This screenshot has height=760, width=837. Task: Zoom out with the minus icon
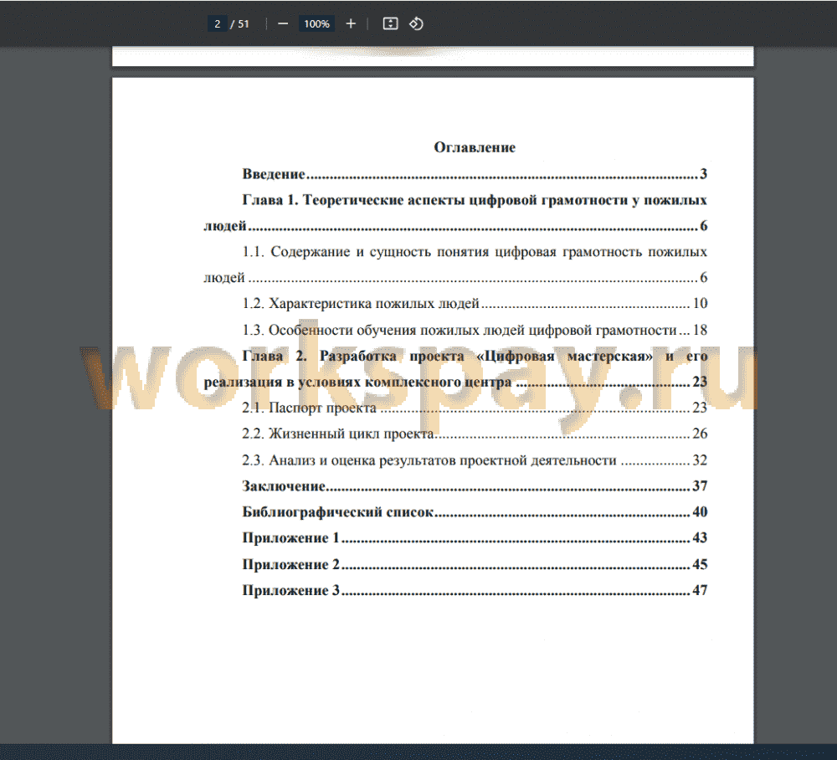point(283,24)
